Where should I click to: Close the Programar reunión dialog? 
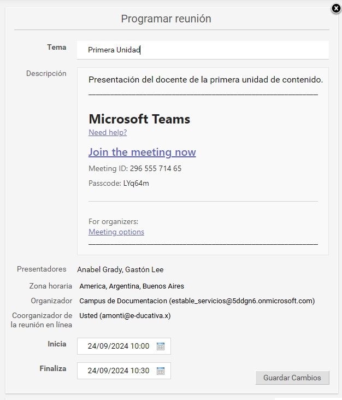click(336, 8)
